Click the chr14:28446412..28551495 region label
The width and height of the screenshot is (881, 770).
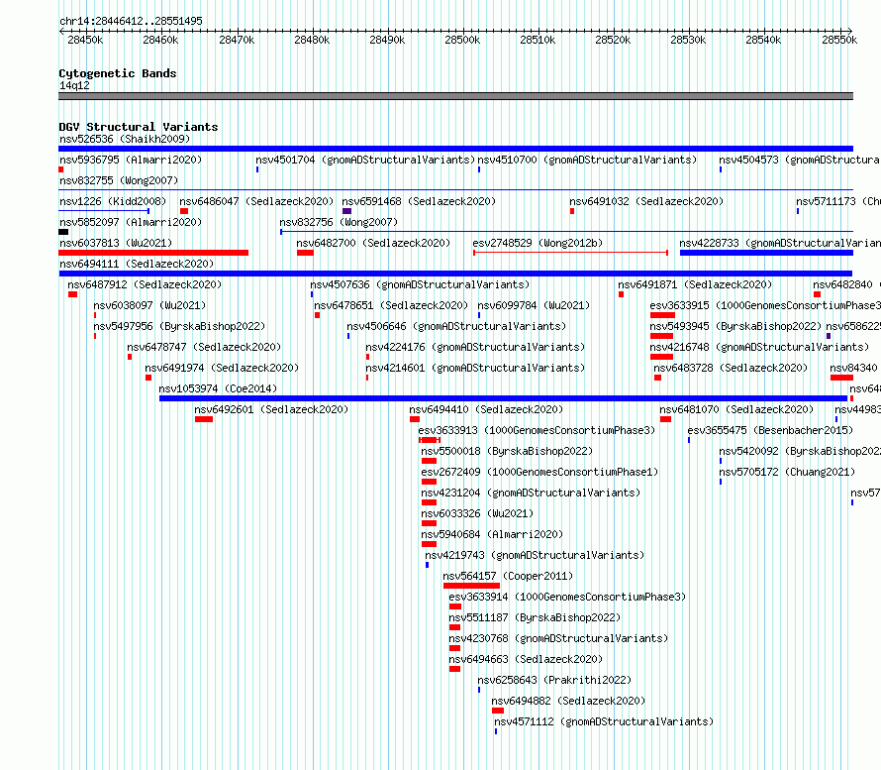tap(131, 21)
